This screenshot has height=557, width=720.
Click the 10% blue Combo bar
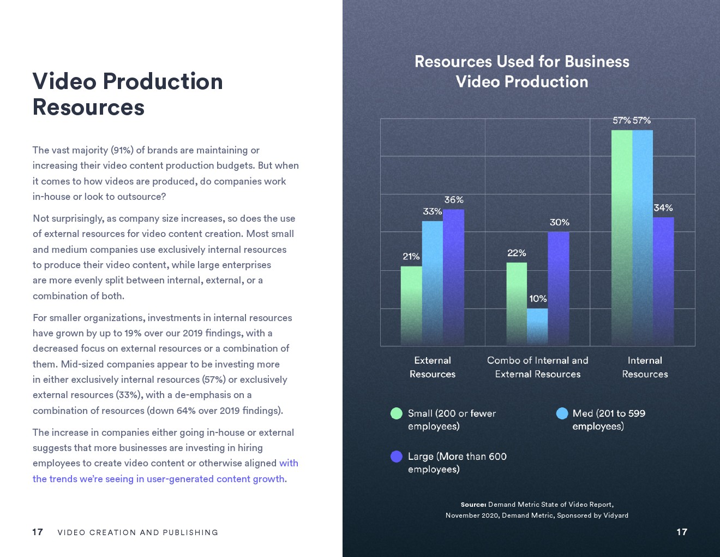pos(537,327)
